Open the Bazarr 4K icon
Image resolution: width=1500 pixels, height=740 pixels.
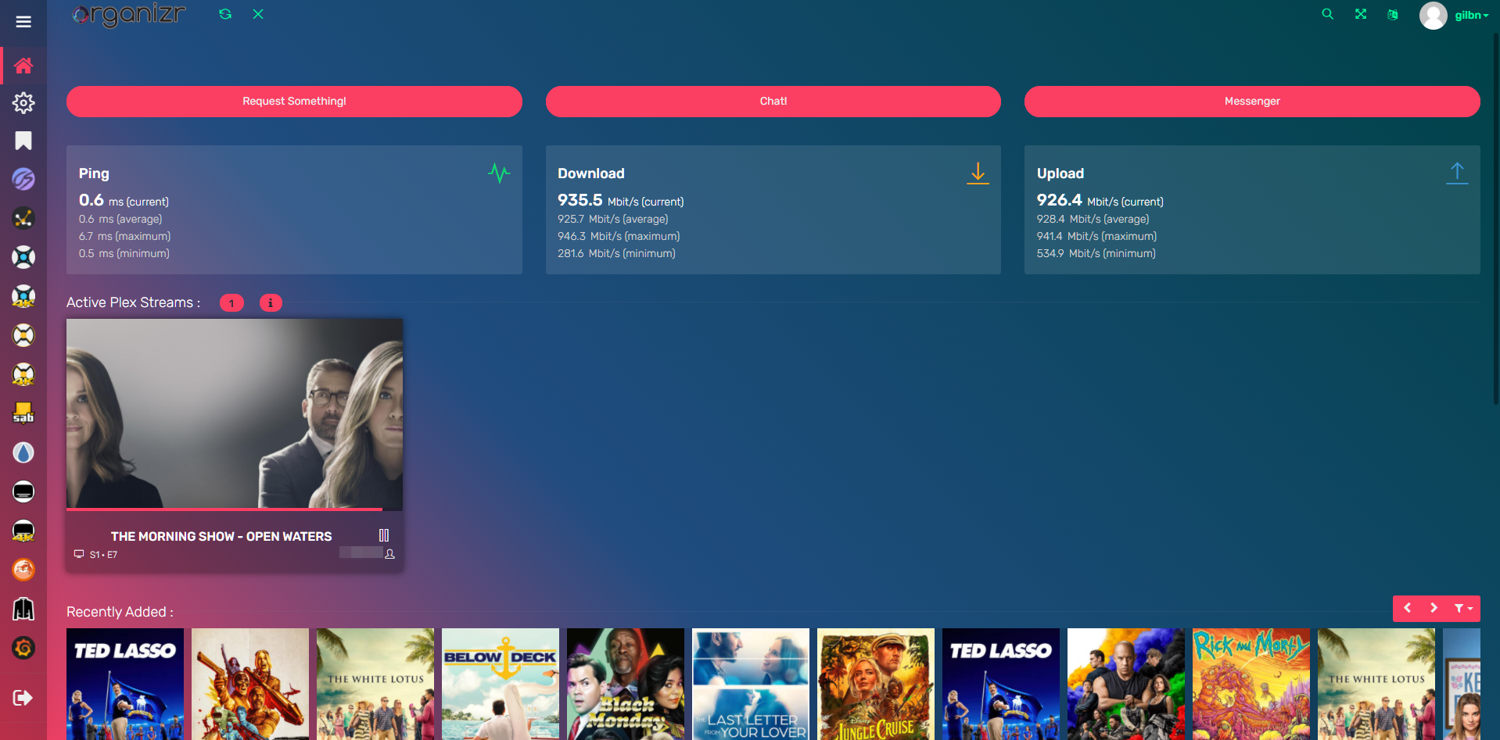23,531
